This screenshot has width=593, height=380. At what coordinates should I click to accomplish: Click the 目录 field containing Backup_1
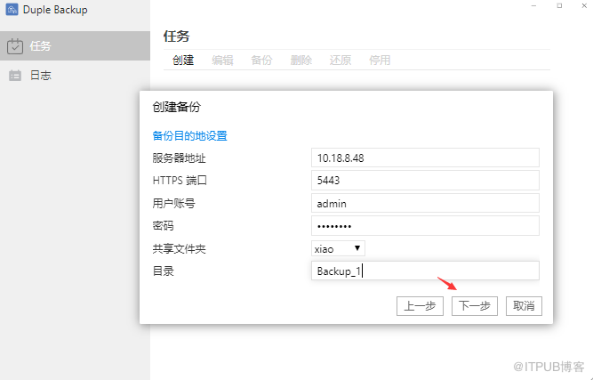click(425, 271)
